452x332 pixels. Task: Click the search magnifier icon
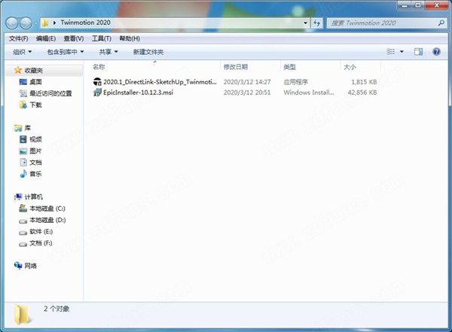(x=441, y=23)
